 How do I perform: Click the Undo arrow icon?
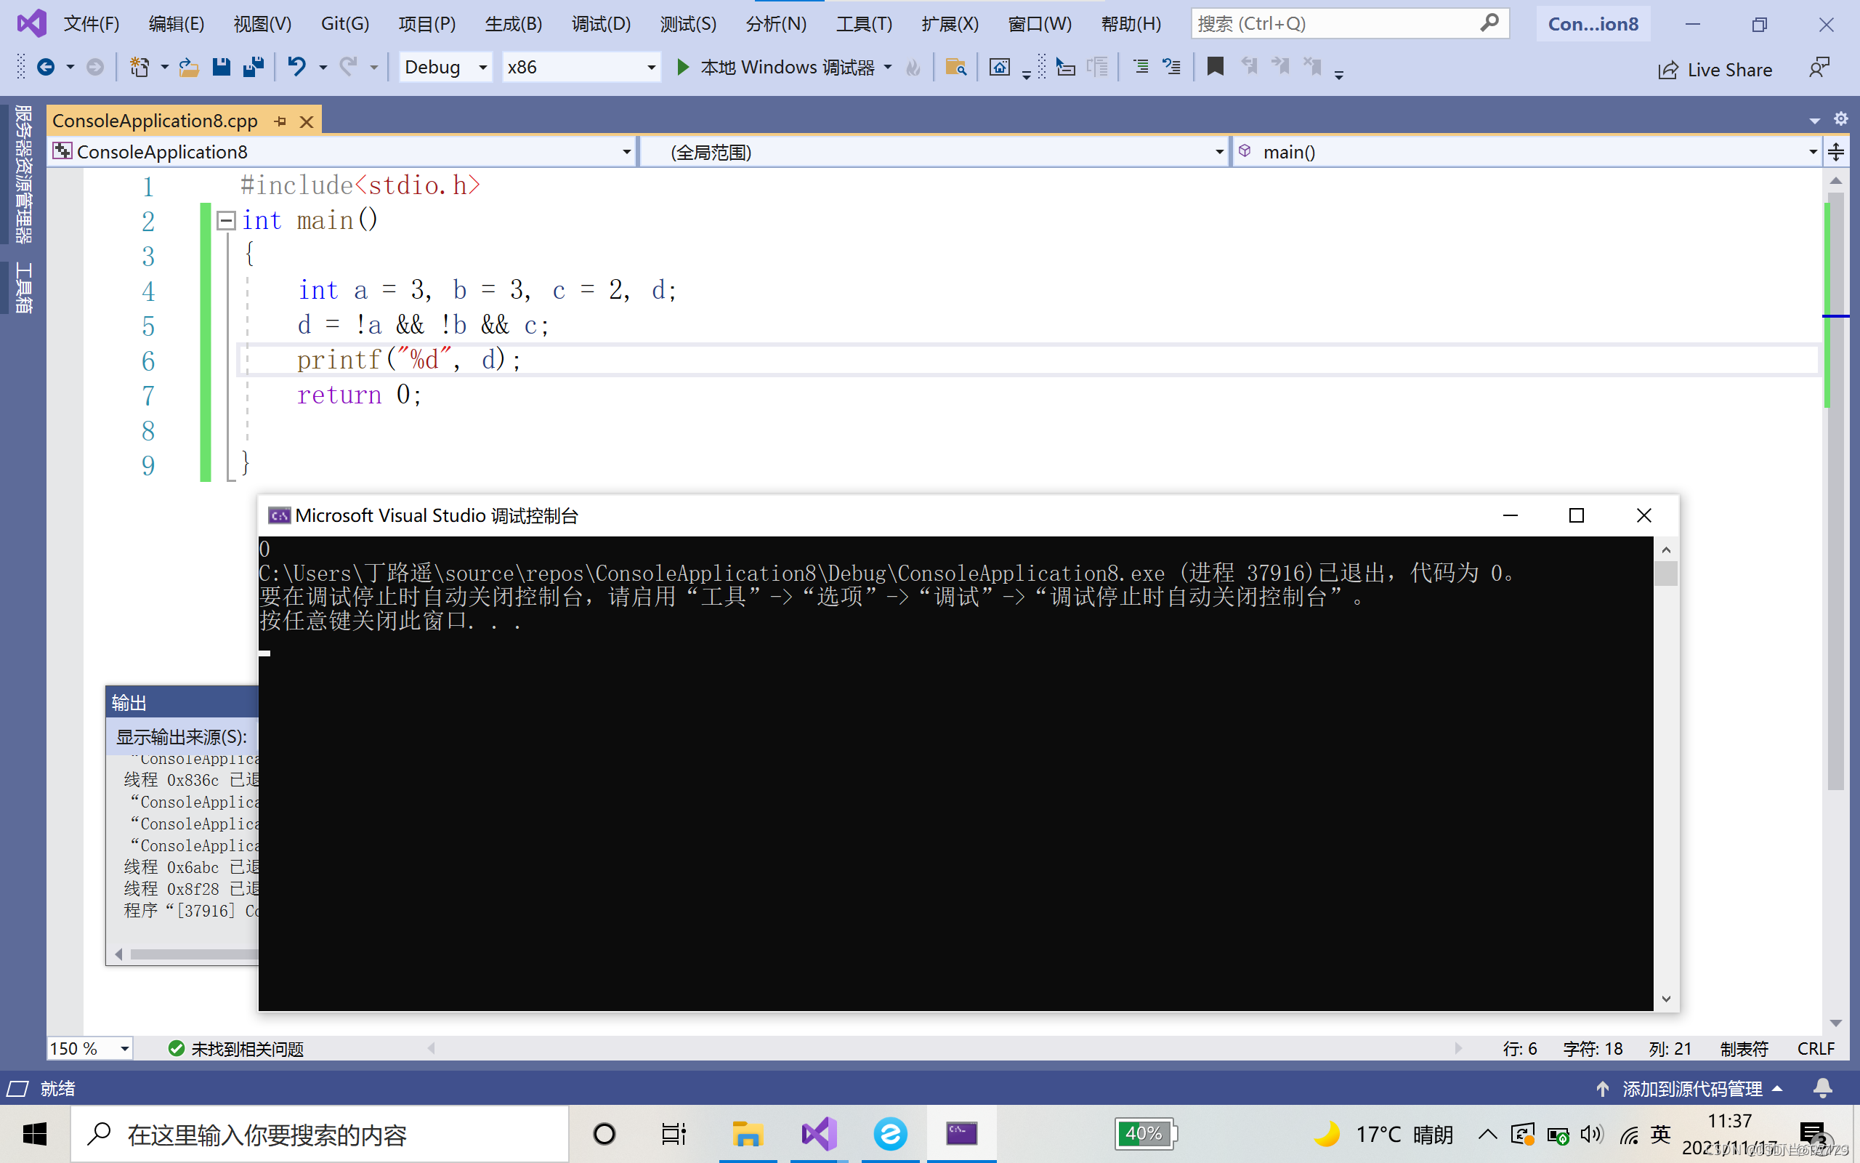click(296, 68)
